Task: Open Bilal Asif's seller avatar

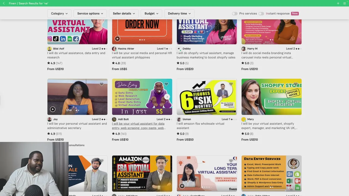Action: 49,49
